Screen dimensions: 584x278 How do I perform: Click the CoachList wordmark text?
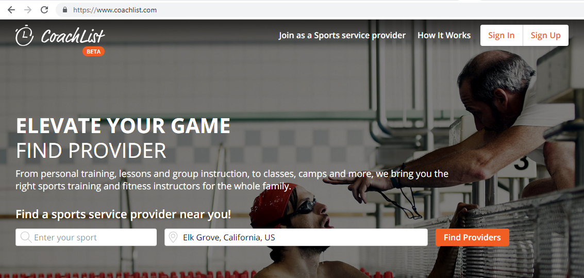(73, 36)
